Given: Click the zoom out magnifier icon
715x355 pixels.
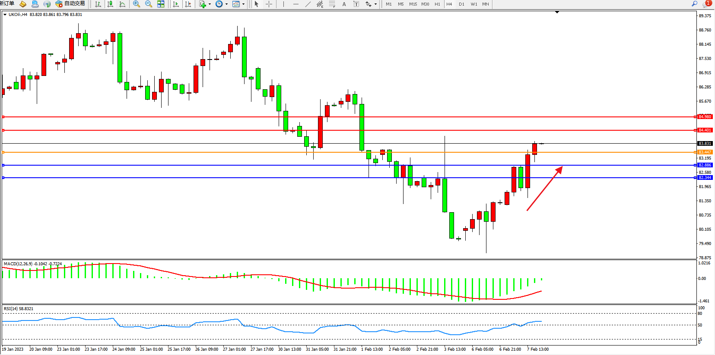Looking at the screenshot, I should pos(149,4).
